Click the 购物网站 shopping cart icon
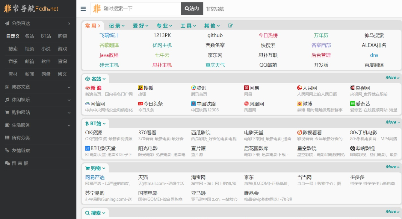This screenshot has height=219, width=402. click(x=7, y=112)
